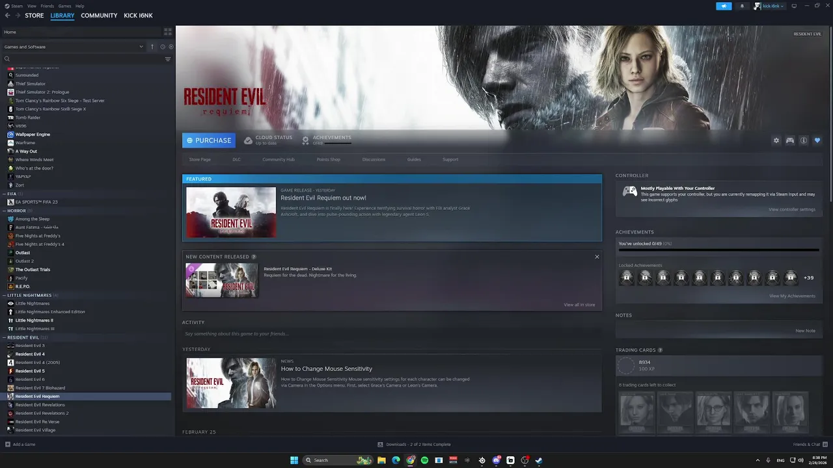Screen dimensions: 833x468
Task: Open Microsoft Edge from the taskbar
Action: point(396,460)
